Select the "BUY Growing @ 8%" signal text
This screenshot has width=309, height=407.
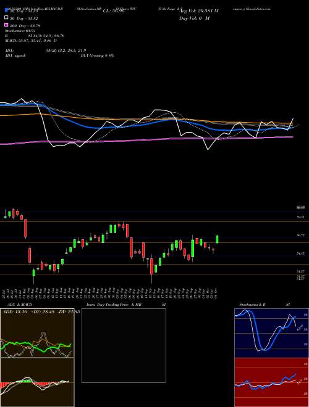[x=97, y=55]
